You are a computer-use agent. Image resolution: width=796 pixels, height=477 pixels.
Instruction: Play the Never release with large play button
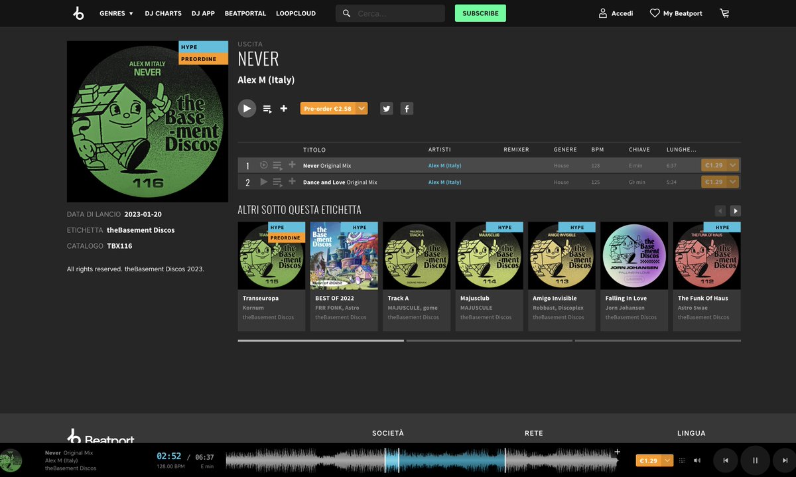click(247, 108)
